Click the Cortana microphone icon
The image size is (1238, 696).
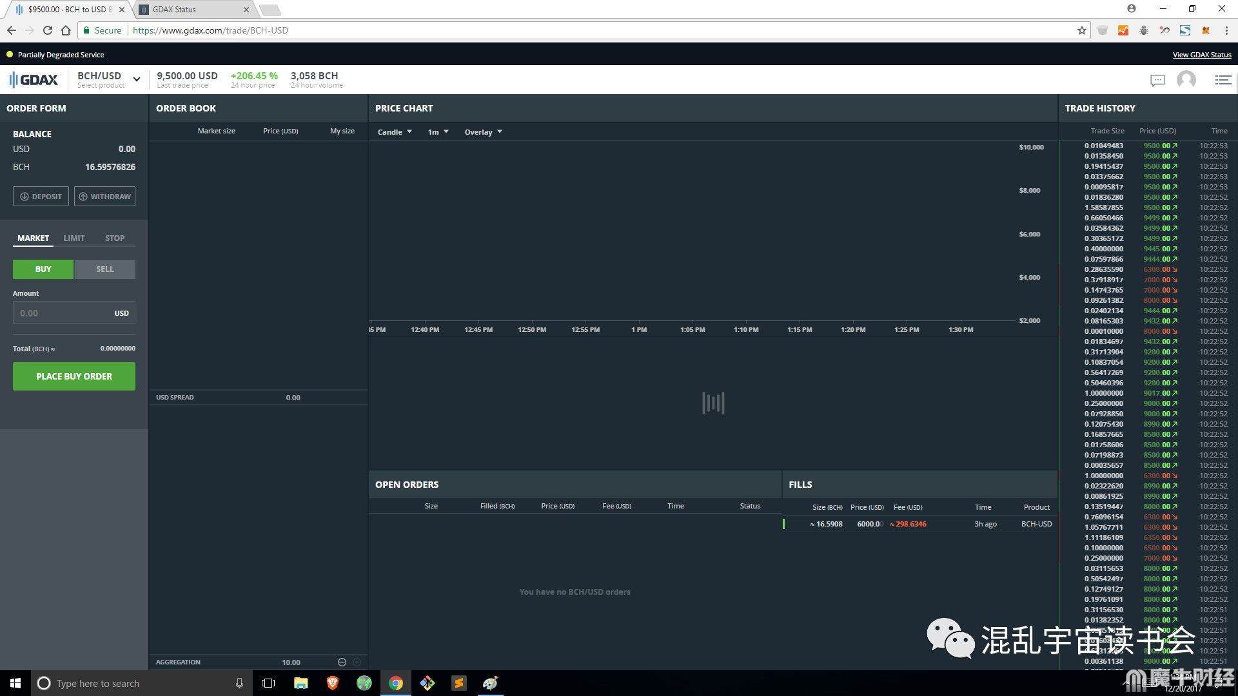point(239,683)
